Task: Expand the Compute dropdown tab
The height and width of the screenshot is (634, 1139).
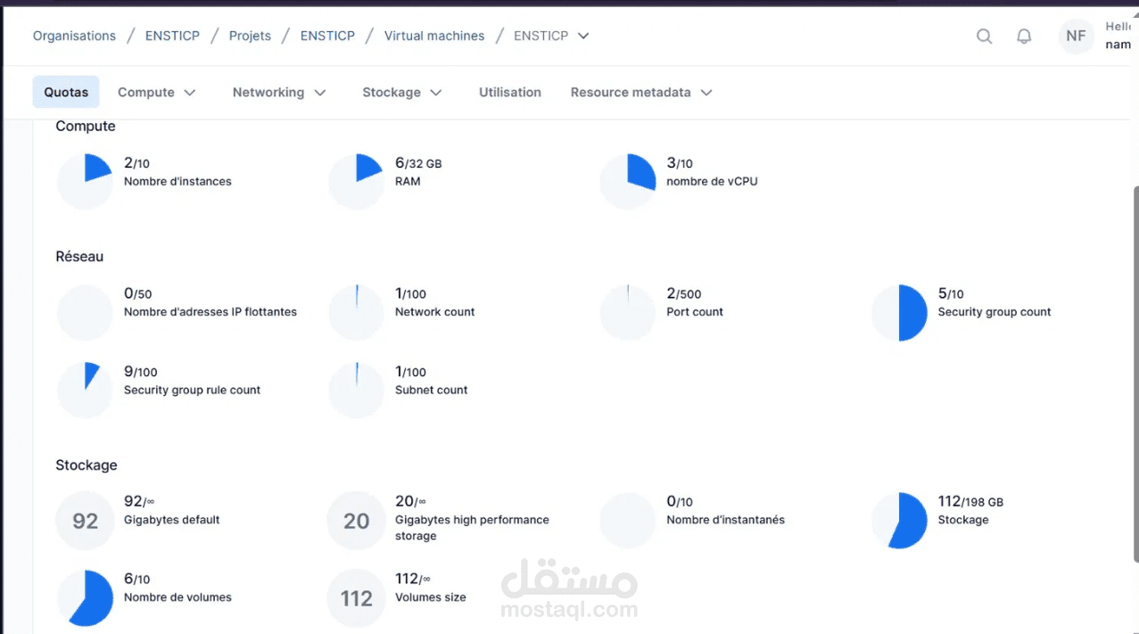Action: 157,93
